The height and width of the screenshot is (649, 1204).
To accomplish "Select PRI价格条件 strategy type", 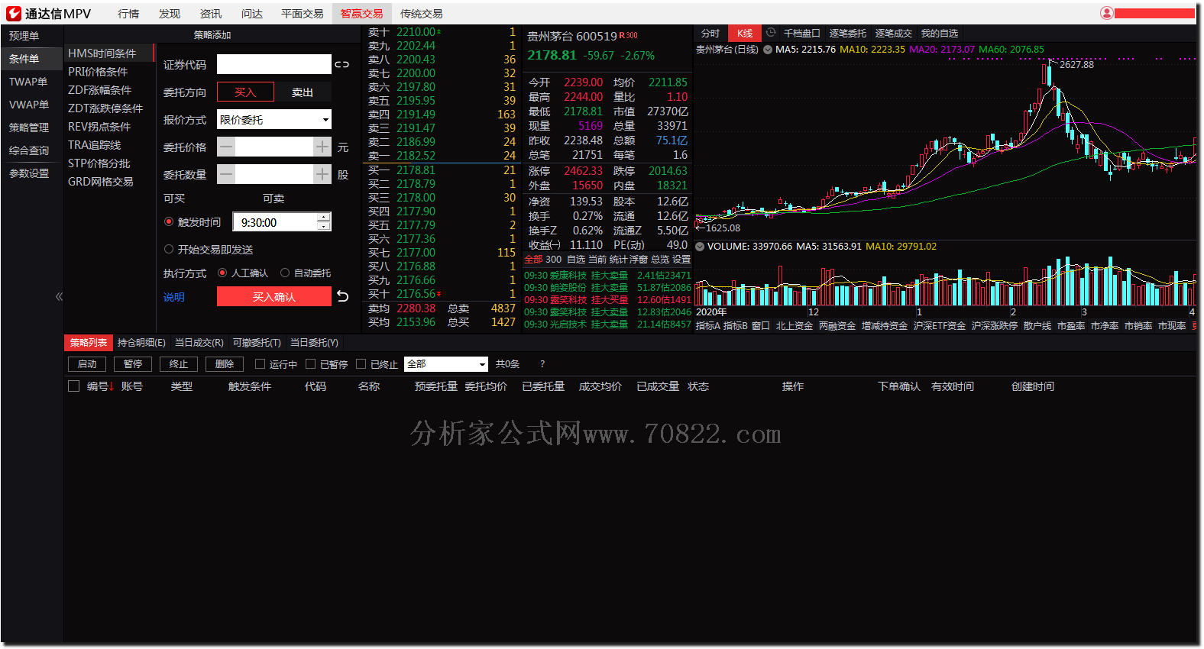I will (x=98, y=72).
